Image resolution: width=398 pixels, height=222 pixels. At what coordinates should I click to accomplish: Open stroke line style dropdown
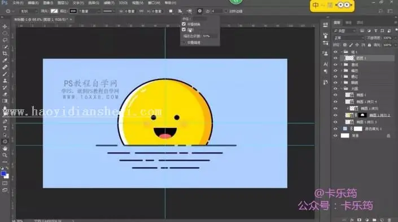[110, 11]
